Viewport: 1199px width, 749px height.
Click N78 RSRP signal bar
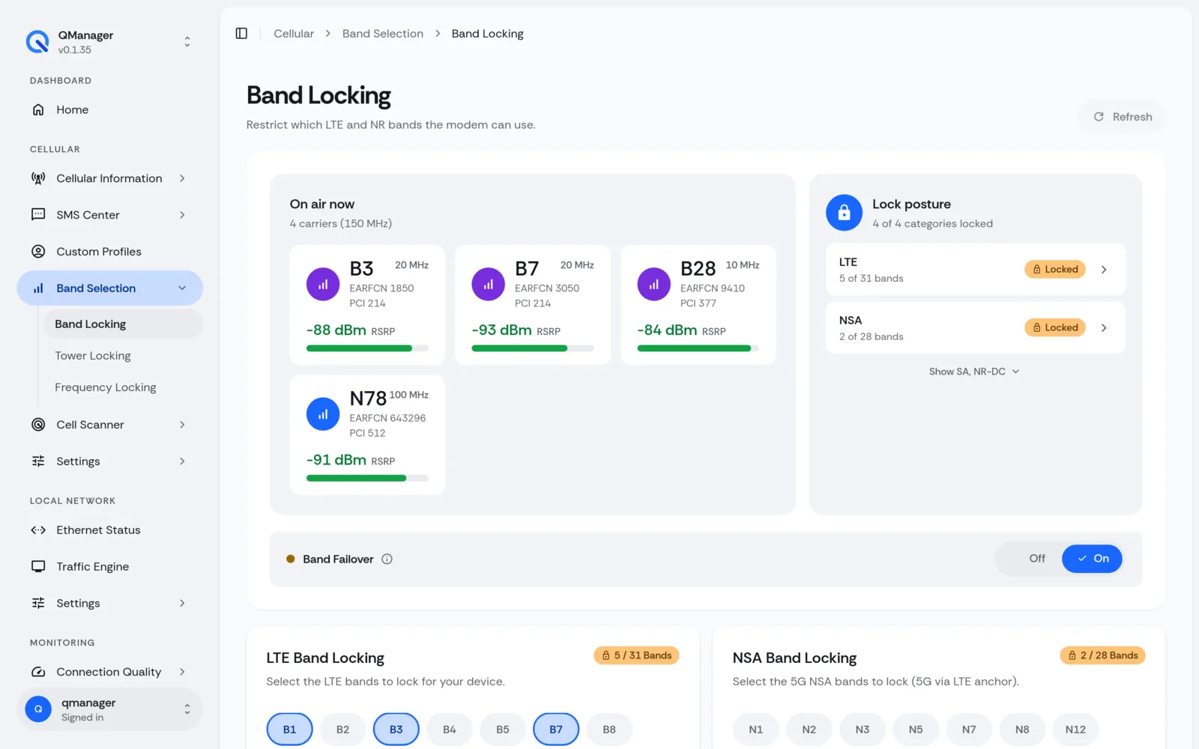tap(367, 478)
